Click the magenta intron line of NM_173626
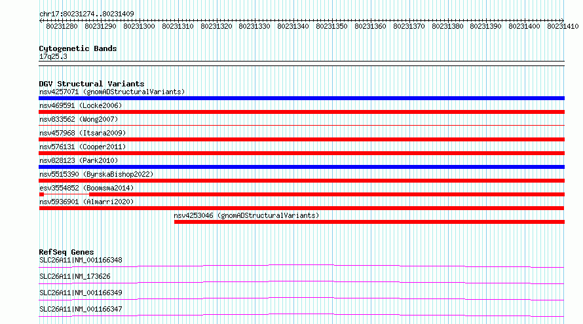 coord(301,281)
